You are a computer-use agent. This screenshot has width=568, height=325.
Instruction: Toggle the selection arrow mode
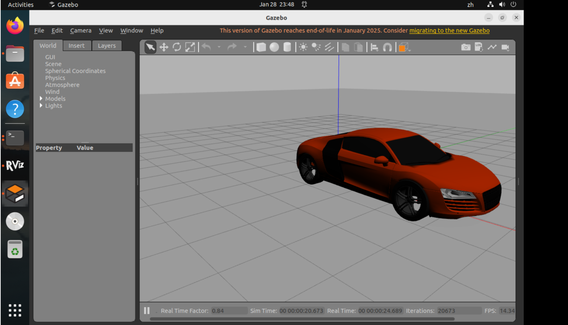150,47
